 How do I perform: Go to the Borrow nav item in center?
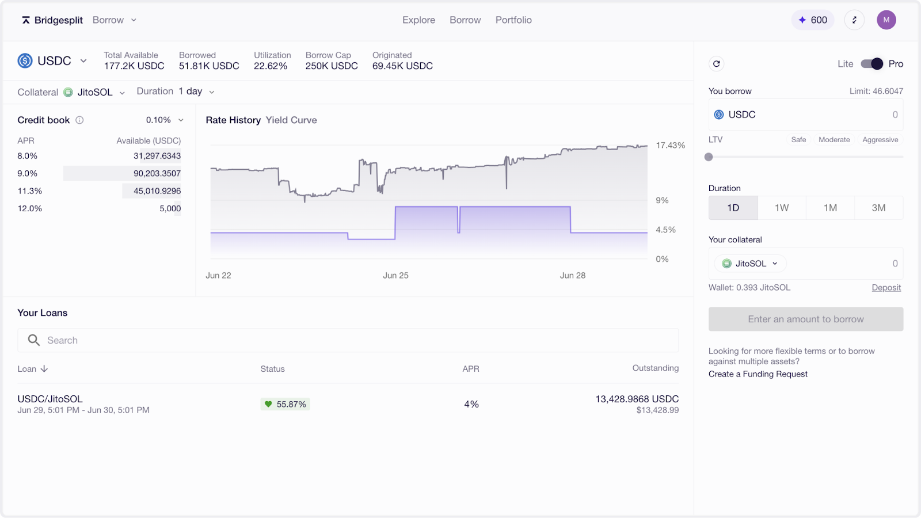click(465, 20)
